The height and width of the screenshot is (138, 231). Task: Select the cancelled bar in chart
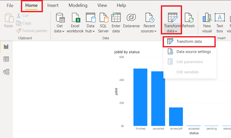click(x=158, y=99)
